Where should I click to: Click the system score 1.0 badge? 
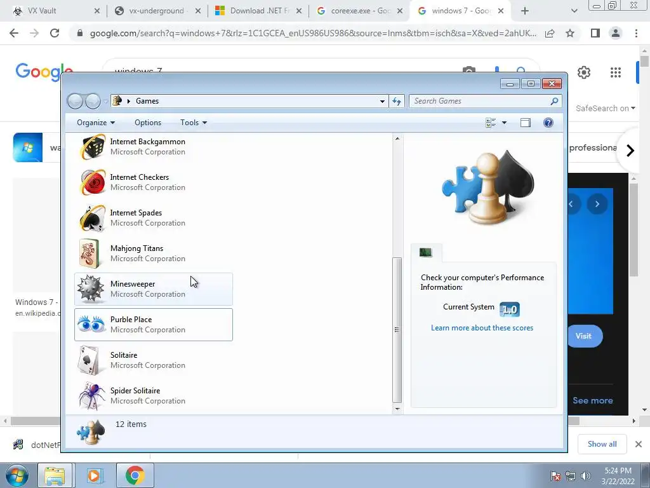click(x=510, y=309)
